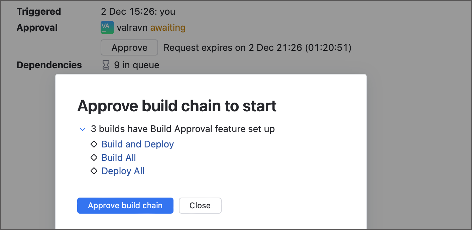Collapse the list of builds with Build Approval
This screenshot has height=230, width=472.
(82, 129)
